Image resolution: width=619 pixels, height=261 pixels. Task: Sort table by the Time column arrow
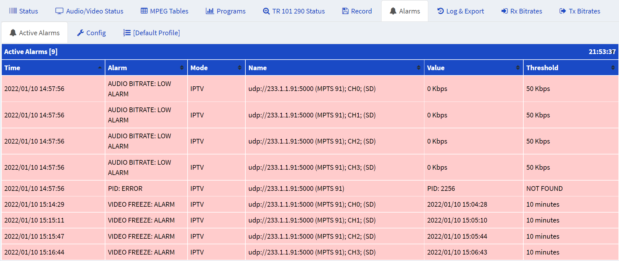pyautogui.click(x=100, y=68)
